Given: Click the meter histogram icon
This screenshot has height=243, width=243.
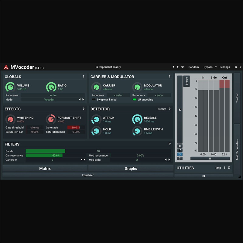Looking at the screenshot, I should [x=180, y=110].
